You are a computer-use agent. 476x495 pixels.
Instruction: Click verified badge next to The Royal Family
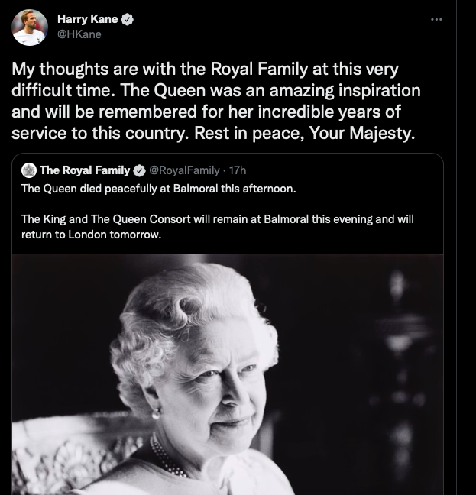point(141,170)
